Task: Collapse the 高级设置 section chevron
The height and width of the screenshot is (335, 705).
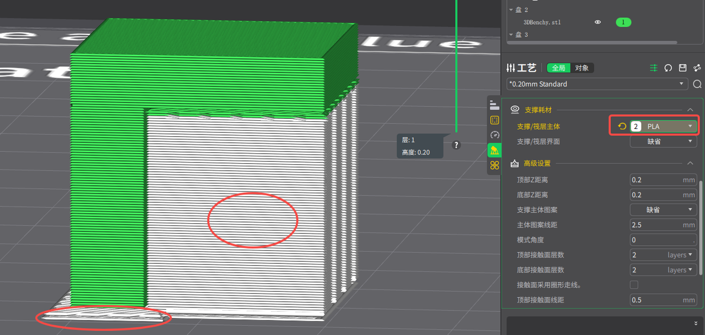Action: click(690, 163)
